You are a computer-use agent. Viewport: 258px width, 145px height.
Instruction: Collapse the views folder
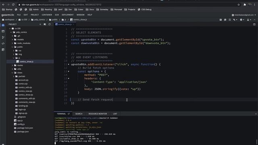tap(12, 72)
